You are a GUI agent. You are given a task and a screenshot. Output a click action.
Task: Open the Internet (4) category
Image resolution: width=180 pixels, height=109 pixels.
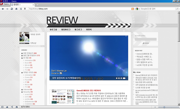28,89
